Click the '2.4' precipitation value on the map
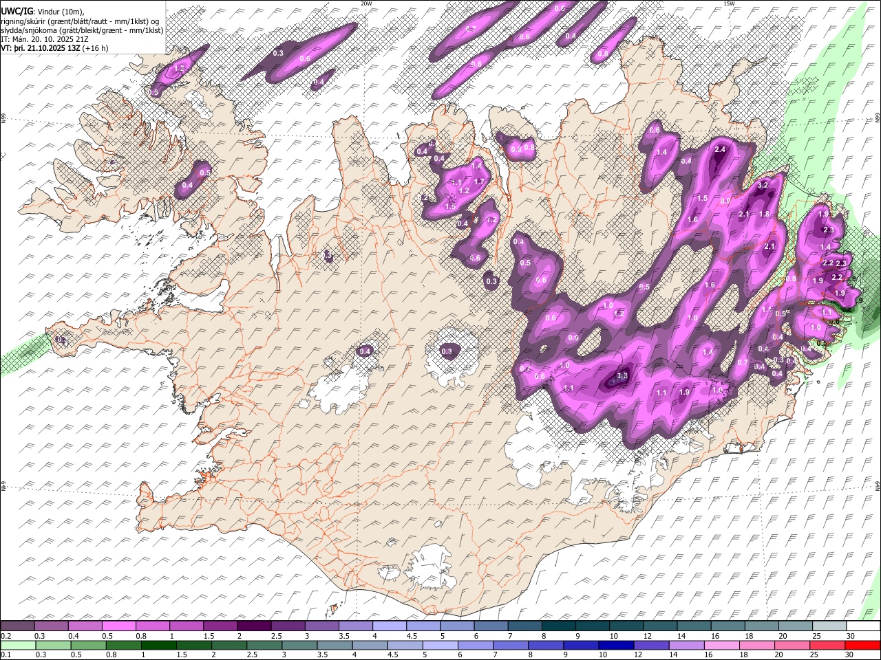881x660 pixels. [721, 149]
